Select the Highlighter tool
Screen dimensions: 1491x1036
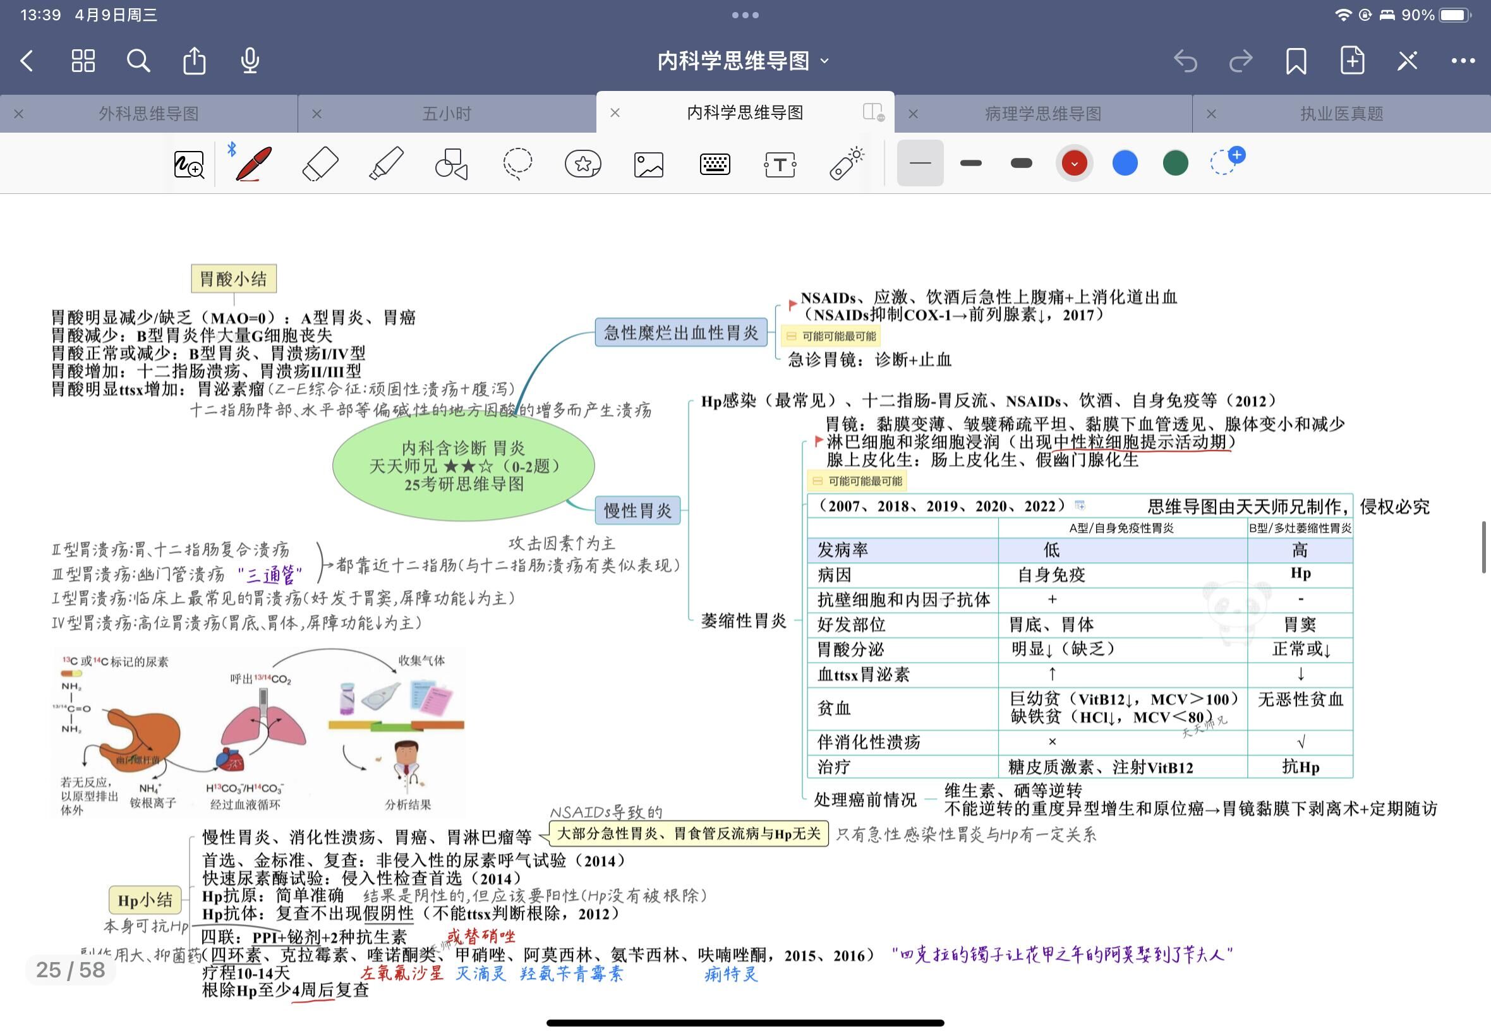click(386, 164)
